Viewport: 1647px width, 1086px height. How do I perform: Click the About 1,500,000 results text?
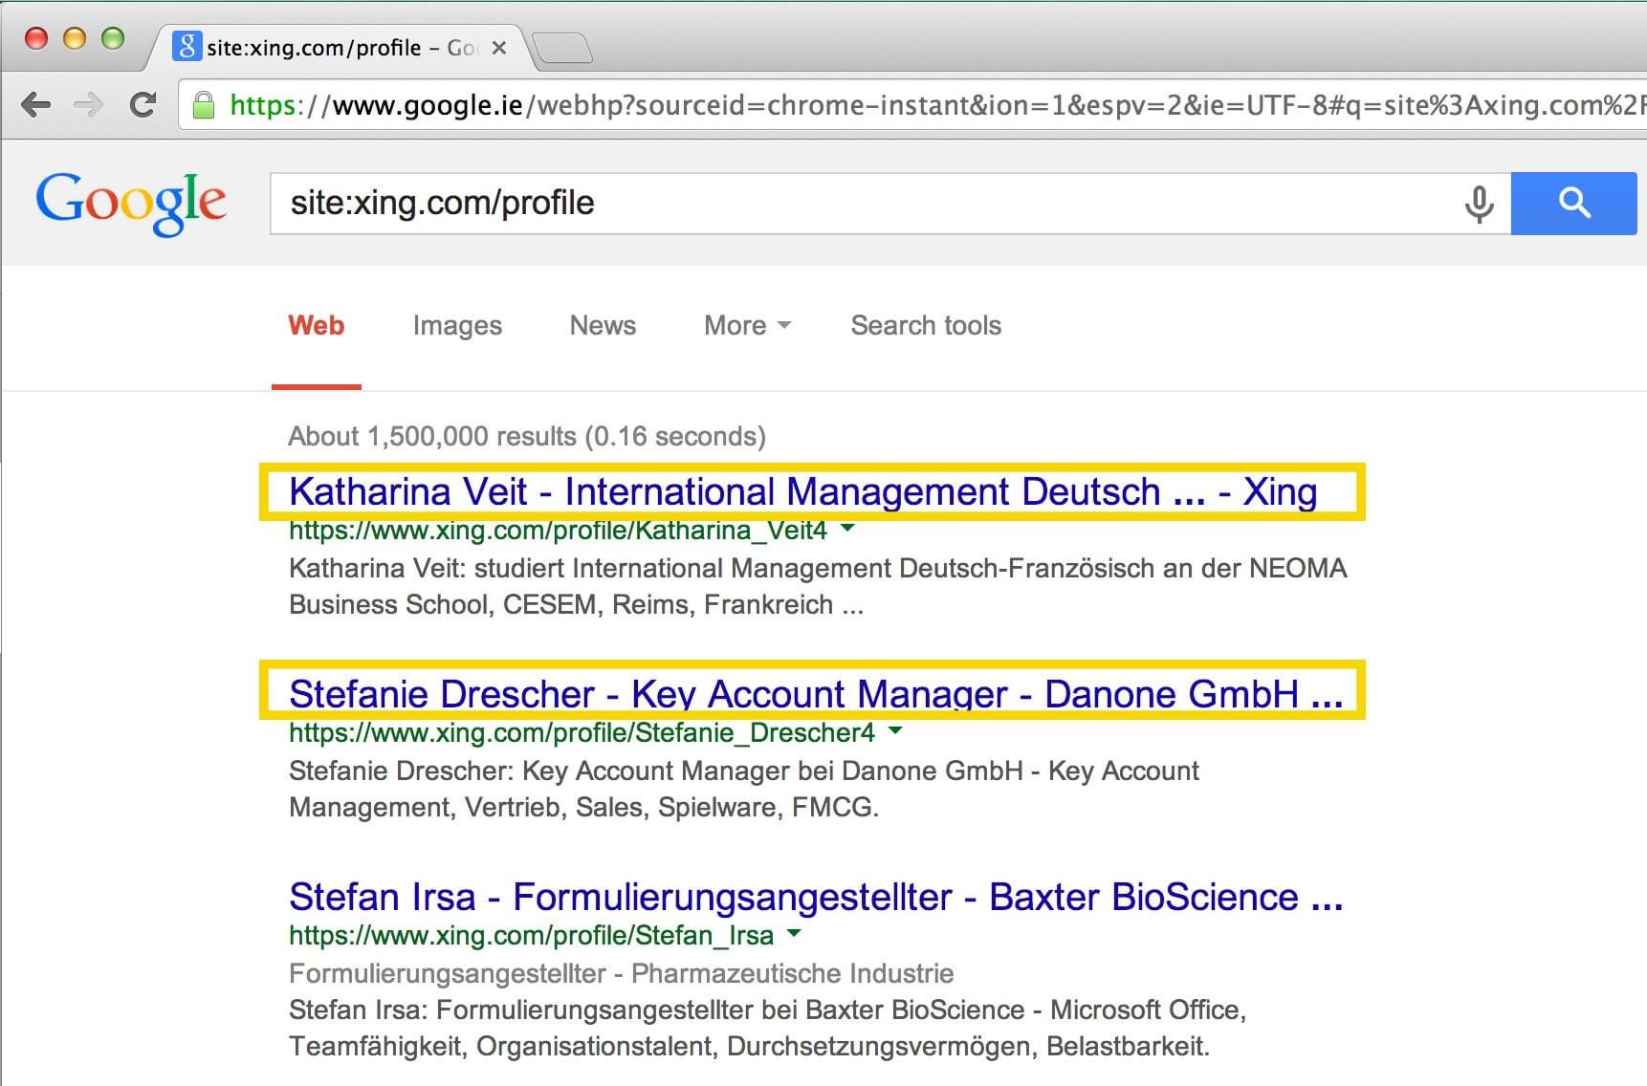click(527, 436)
